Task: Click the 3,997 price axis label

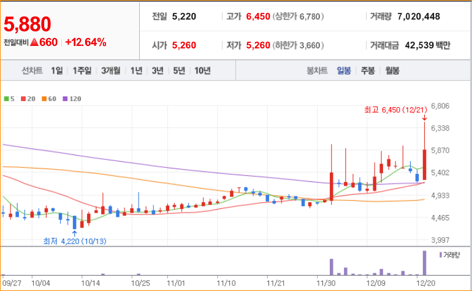Action: pos(440,240)
